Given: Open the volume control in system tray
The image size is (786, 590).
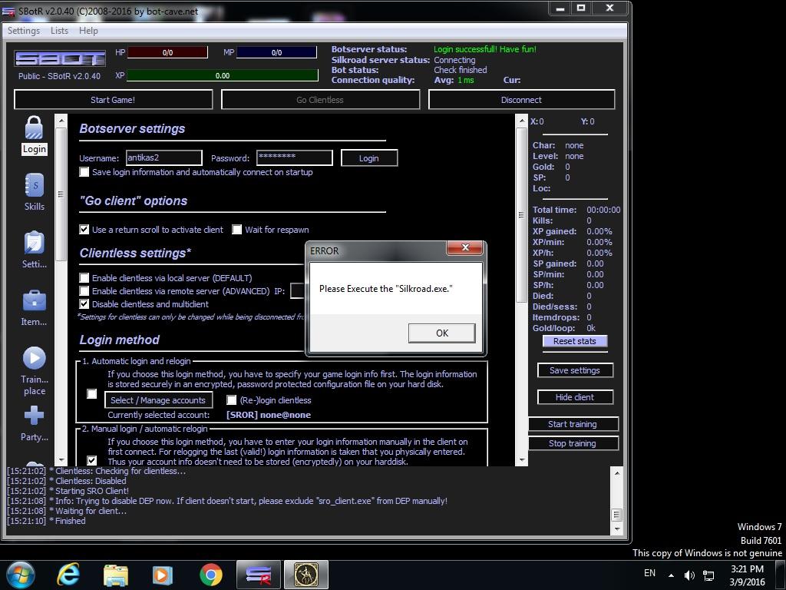Looking at the screenshot, I should [x=690, y=575].
